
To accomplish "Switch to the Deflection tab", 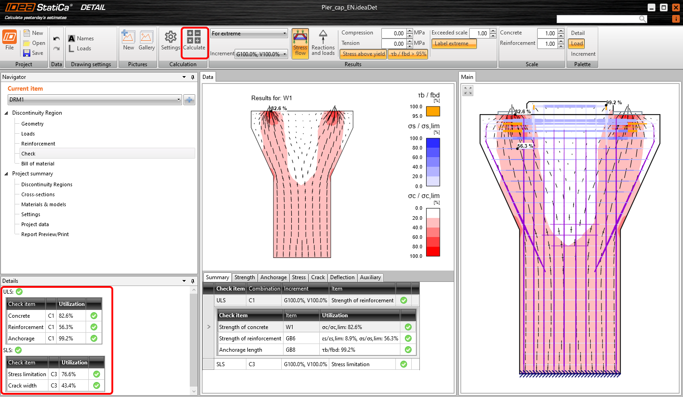I will 342,277.
